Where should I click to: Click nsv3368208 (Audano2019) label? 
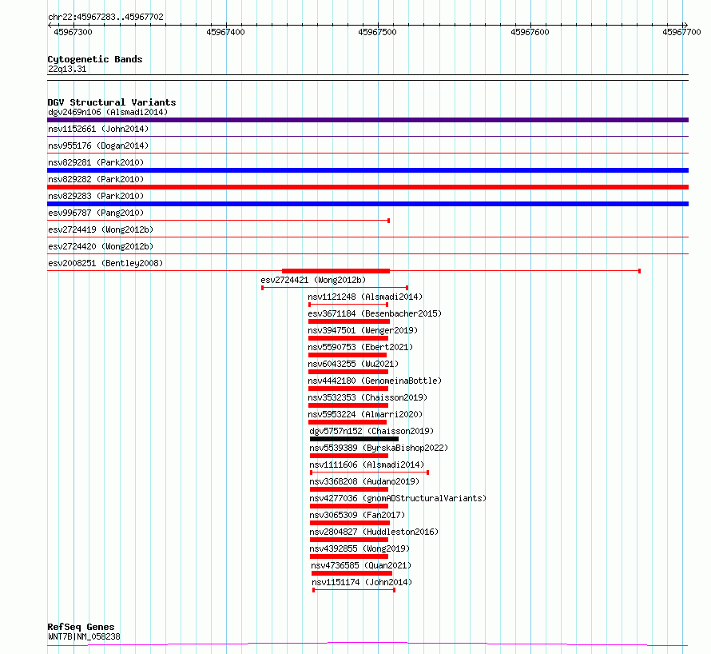tap(364, 481)
